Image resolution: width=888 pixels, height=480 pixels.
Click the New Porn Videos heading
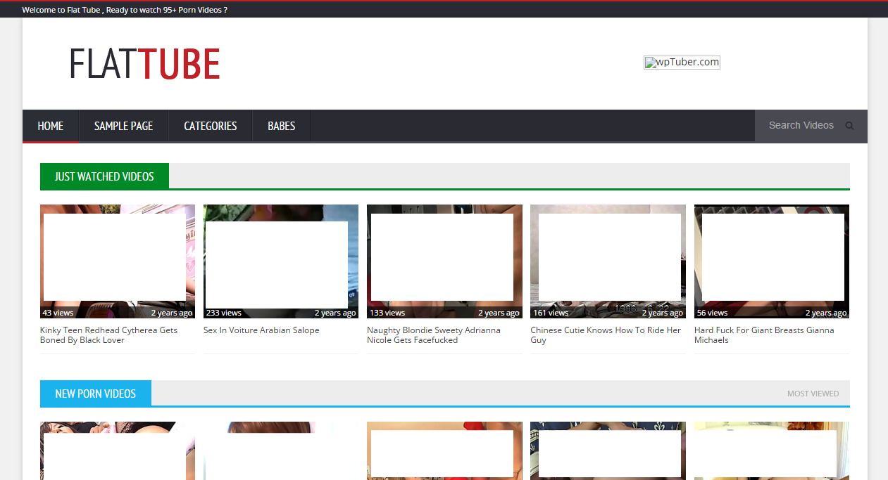click(x=96, y=394)
